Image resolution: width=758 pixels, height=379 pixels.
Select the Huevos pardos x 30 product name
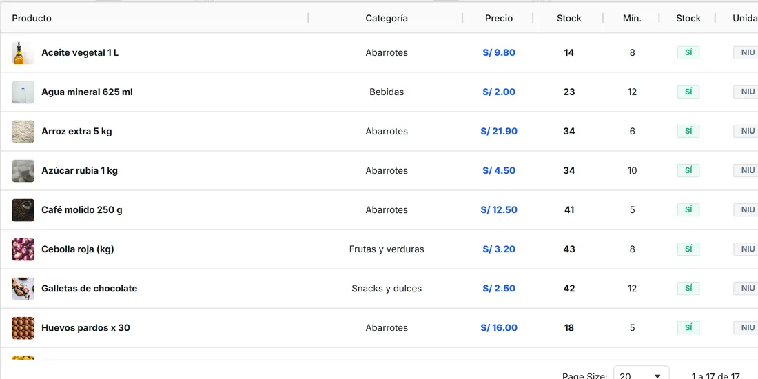click(x=85, y=328)
